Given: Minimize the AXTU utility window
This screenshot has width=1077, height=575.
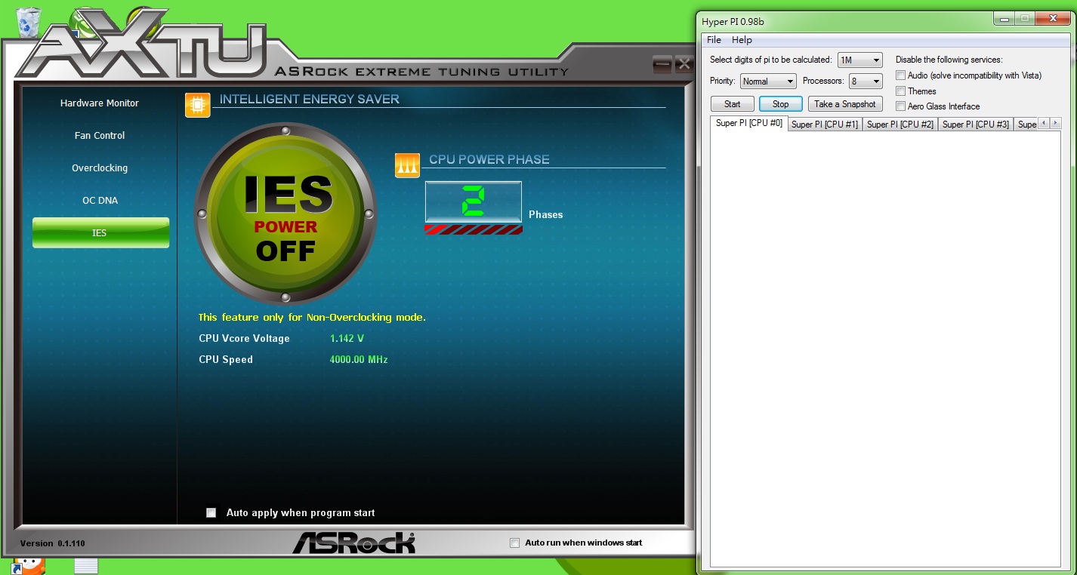Looking at the screenshot, I should coord(662,64).
